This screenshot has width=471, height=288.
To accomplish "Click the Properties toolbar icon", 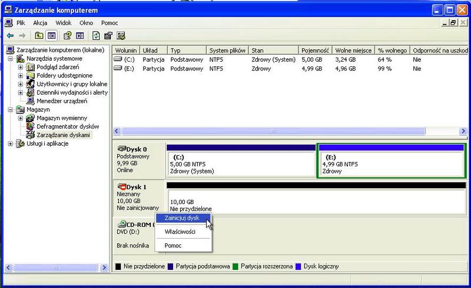I will pyautogui.click(x=108, y=36).
